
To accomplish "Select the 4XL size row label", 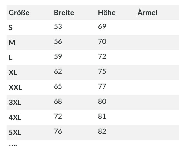I will [x=15, y=118].
